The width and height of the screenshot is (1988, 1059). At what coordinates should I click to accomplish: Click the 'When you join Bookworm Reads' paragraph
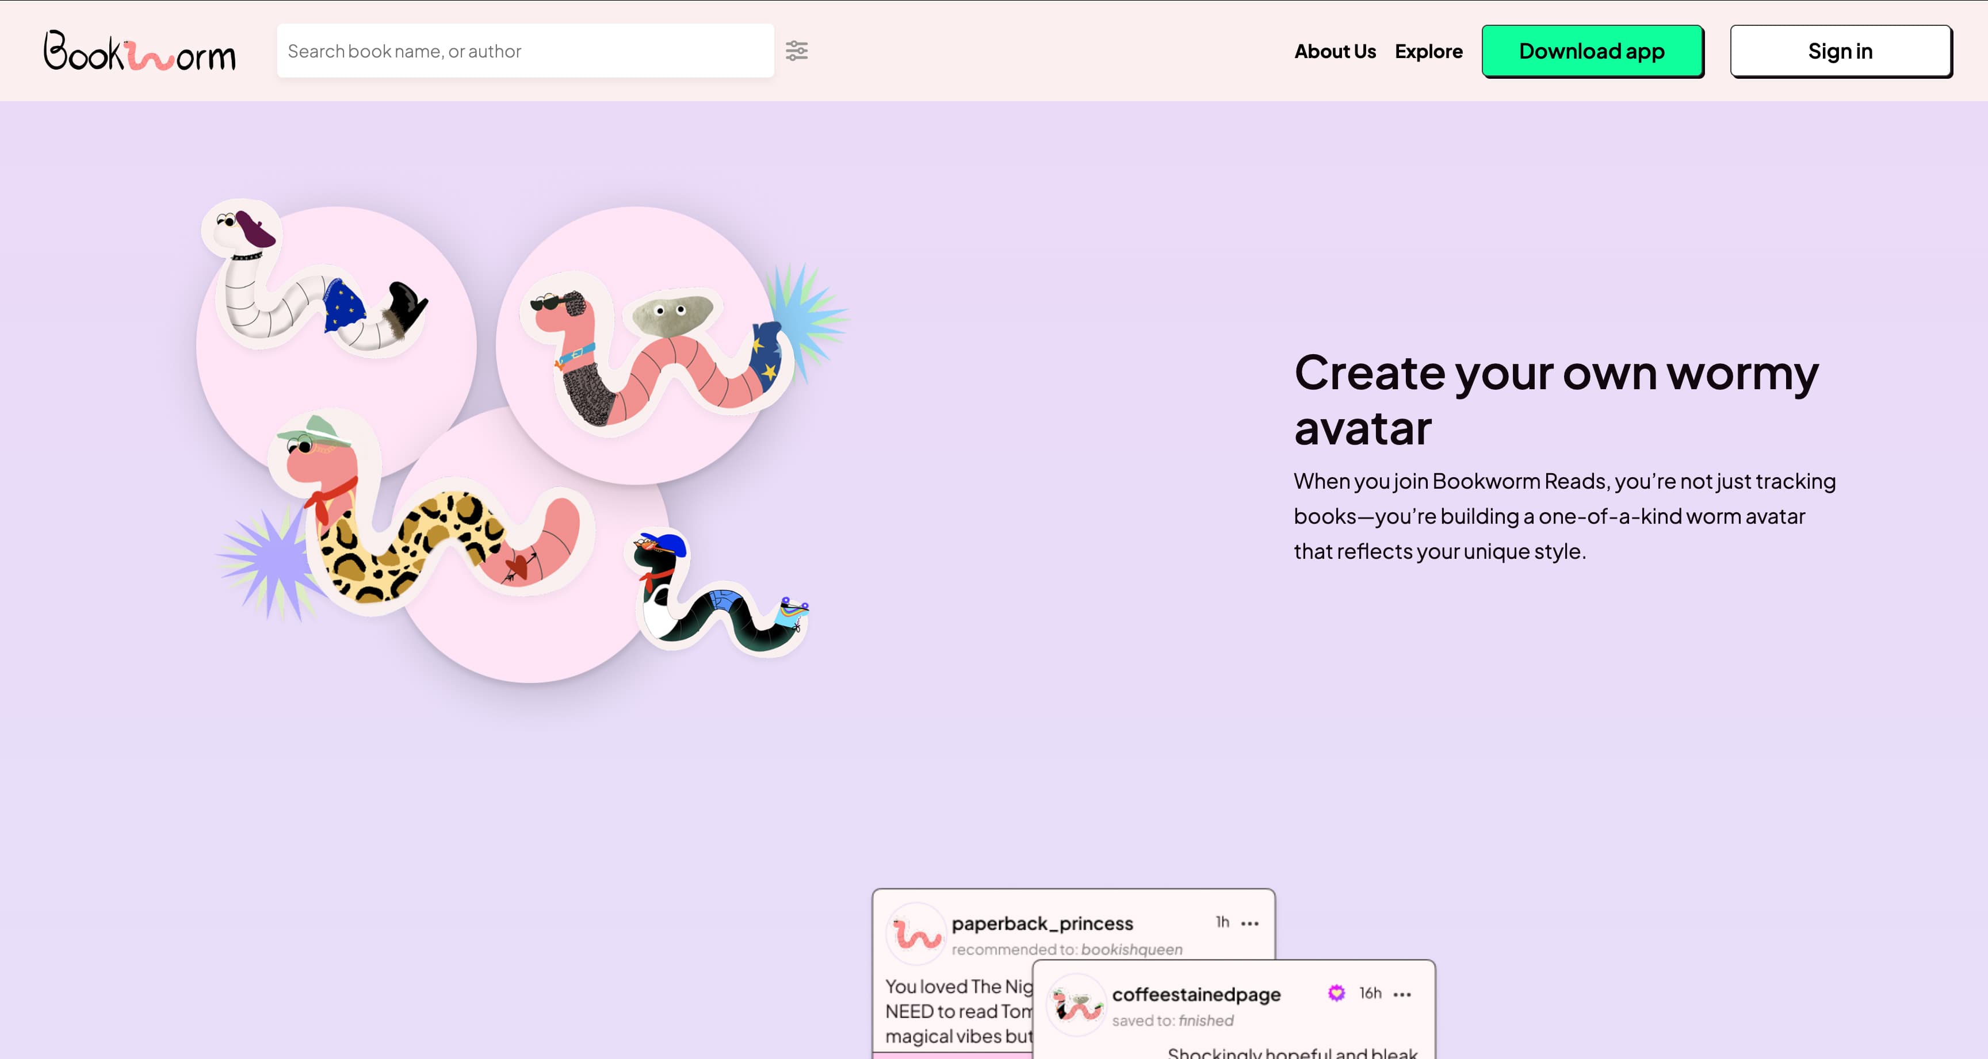[x=1564, y=516]
